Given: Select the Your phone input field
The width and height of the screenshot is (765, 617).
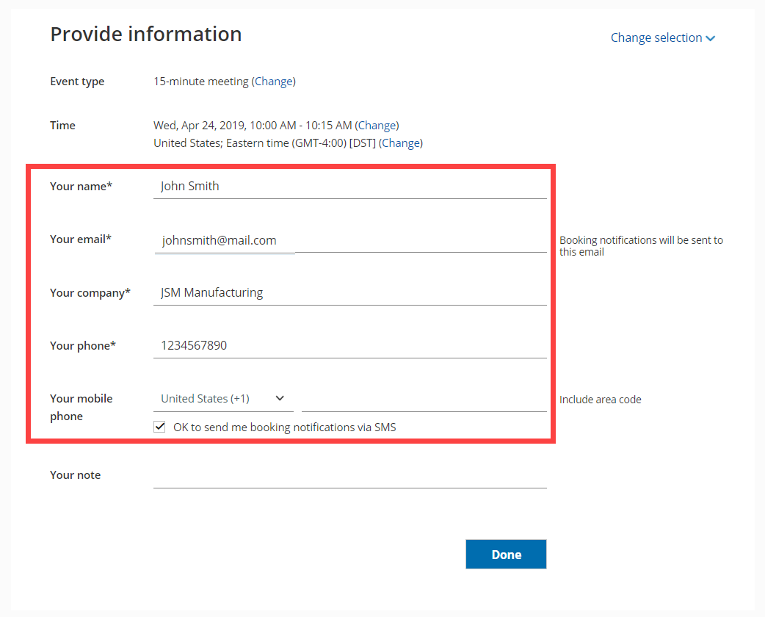Looking at the screenshot, I should [x=349, y=346].
